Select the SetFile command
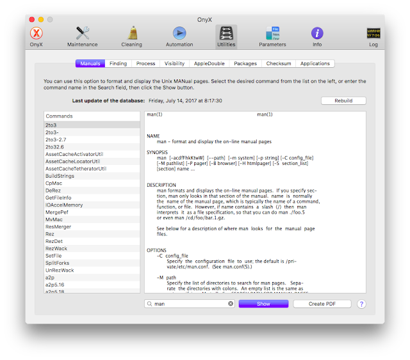The image size is (410, 360). (x=92, y=256)
